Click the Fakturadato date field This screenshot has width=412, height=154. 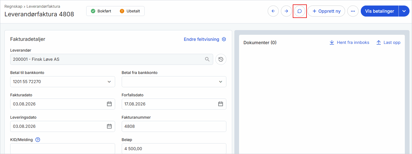click(63, 104)
